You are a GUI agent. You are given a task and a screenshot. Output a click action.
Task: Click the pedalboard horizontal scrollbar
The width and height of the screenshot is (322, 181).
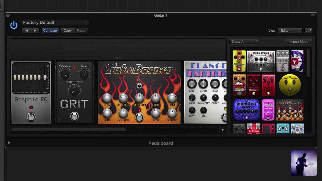click(x=68, y=130)
